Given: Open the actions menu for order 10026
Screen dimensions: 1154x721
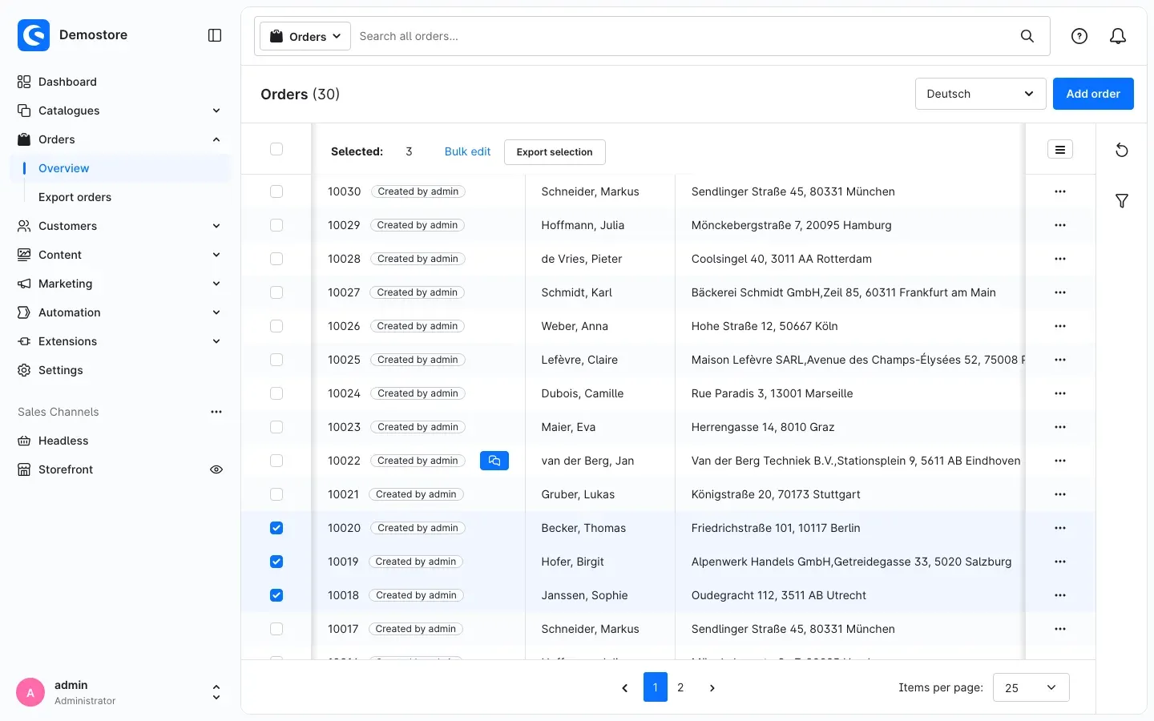Looking at the screenshot, I should (x=1060, y=326).
